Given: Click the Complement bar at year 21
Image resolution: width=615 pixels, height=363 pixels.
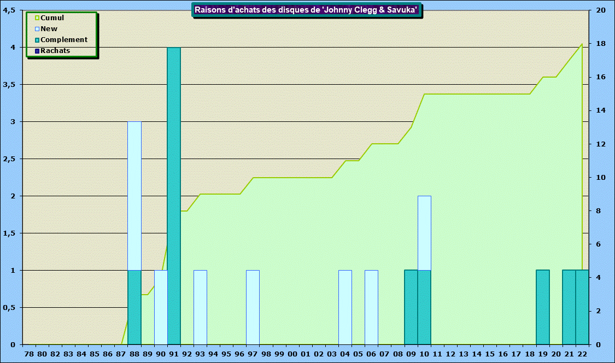Looking at the screenshot, I should [569, 307].
